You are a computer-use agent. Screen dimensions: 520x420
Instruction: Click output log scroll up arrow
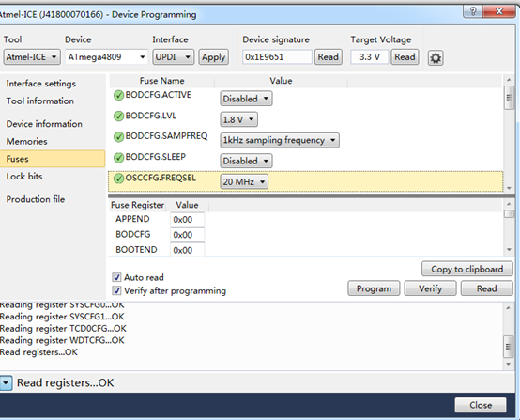click(x=508, y=308)
